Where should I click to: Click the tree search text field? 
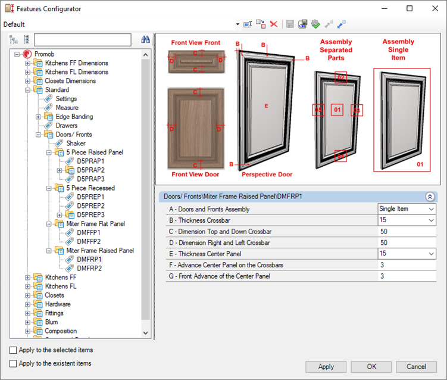tap(82, 40)
